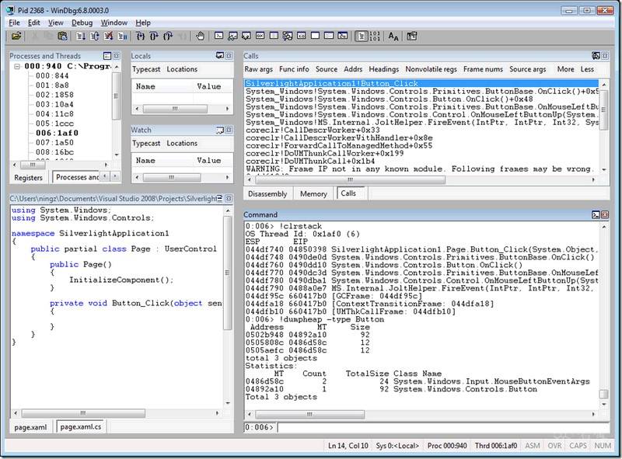Turn Source Mode off (binary icon)
This screenshot has width=622, height=459.
tap(375, 37)
